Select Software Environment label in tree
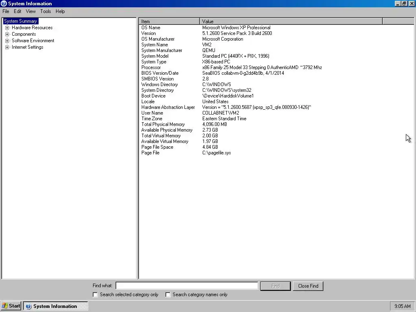Viewport: 416px width, 312px height. click(x=33, y=41)
